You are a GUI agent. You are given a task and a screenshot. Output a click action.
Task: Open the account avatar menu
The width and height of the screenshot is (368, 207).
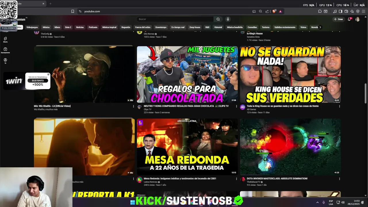coord(357,19)
